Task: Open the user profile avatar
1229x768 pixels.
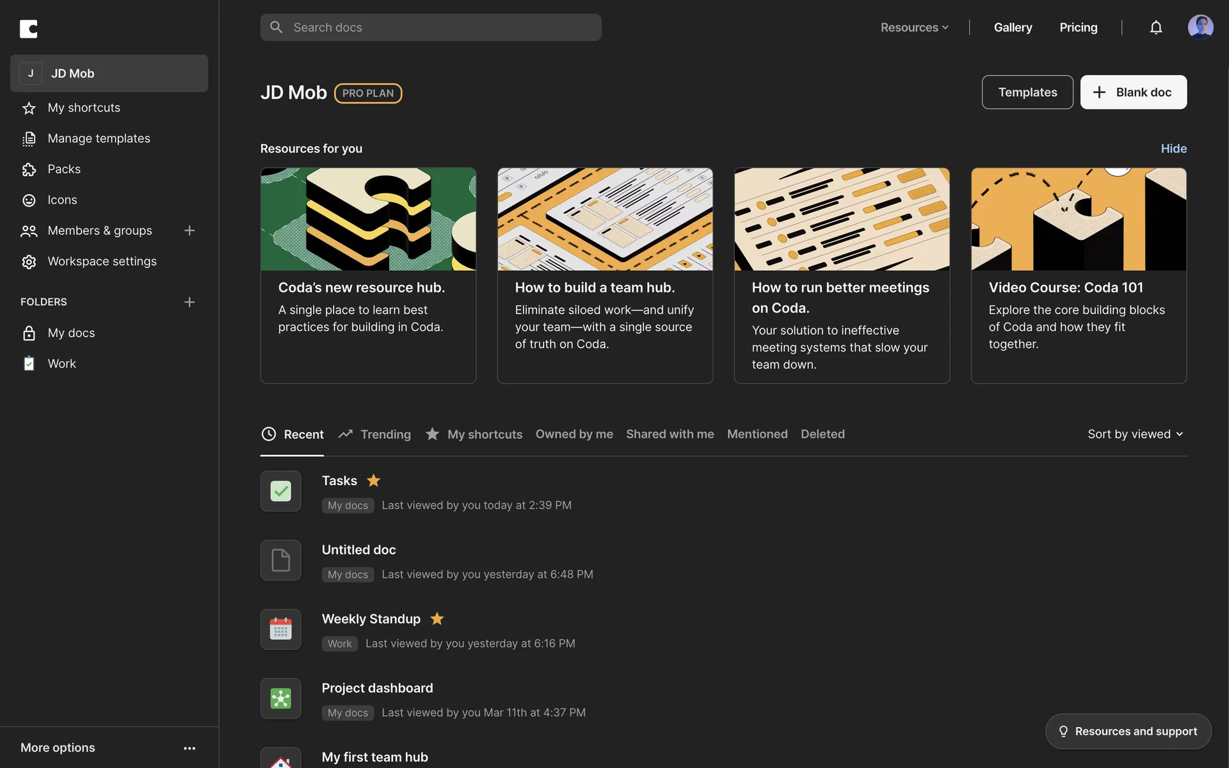Action: pyautogui.click(x=1200, y=28)
